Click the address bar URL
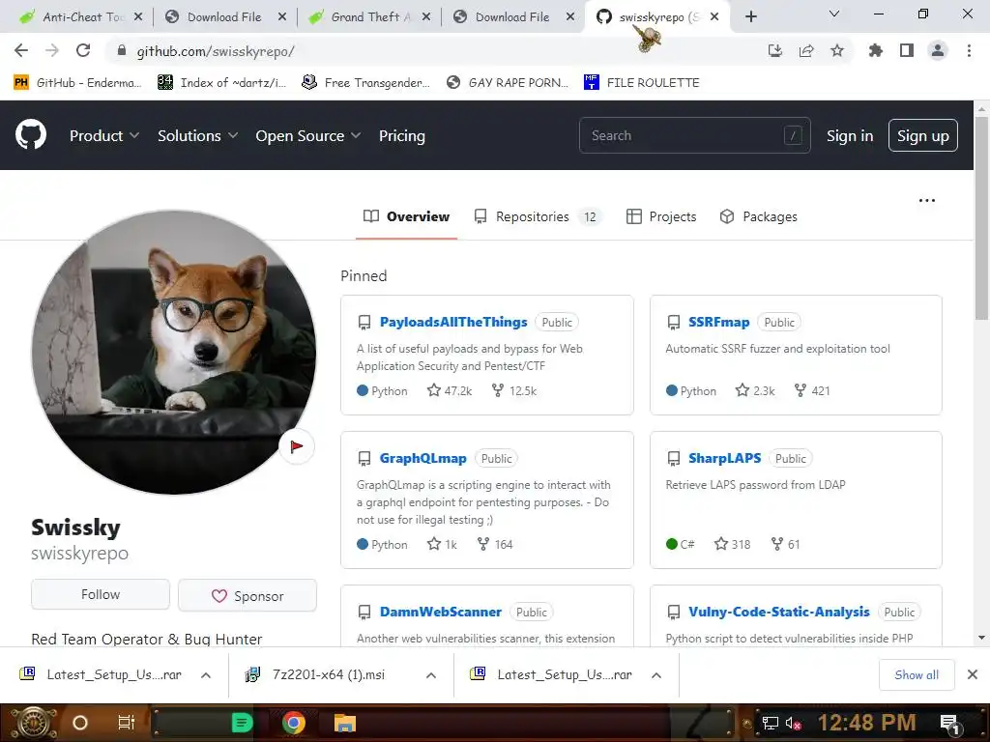This screenshot has height=742, width=990. pyautogui.click(x=216, y=51)
